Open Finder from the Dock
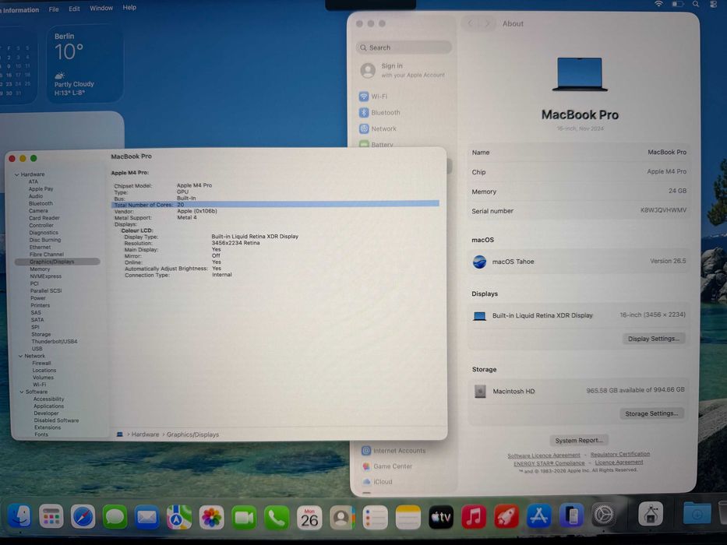 tap(19, 516)
